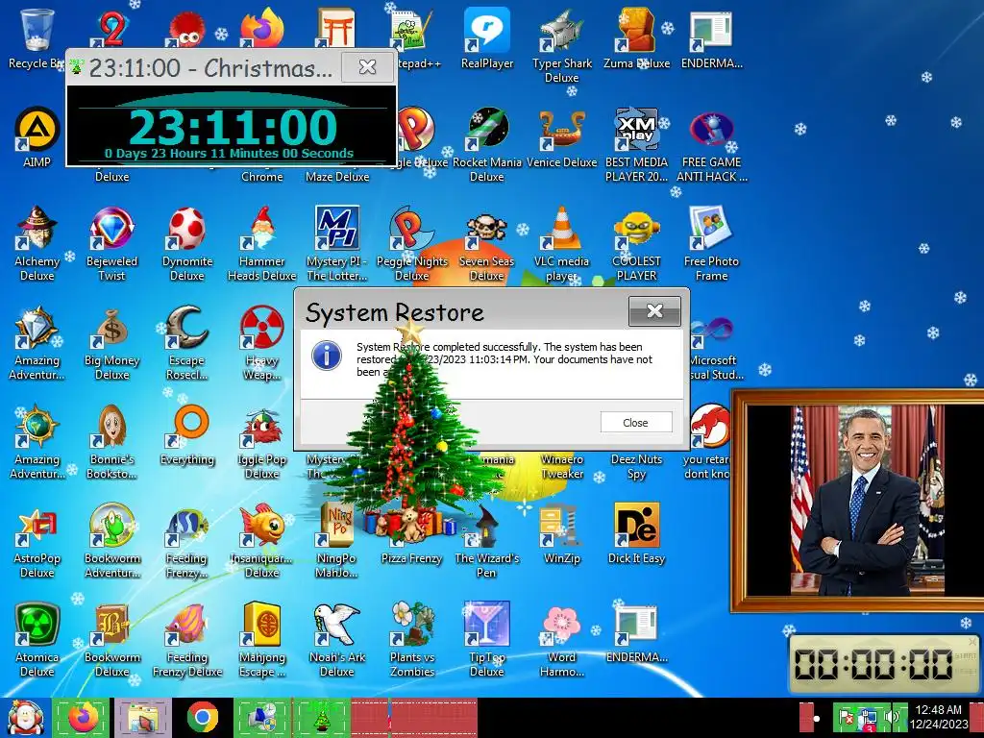The image size is (984, 738).
Task: Select the TipTop Deluxe icon
Action: 487,640
